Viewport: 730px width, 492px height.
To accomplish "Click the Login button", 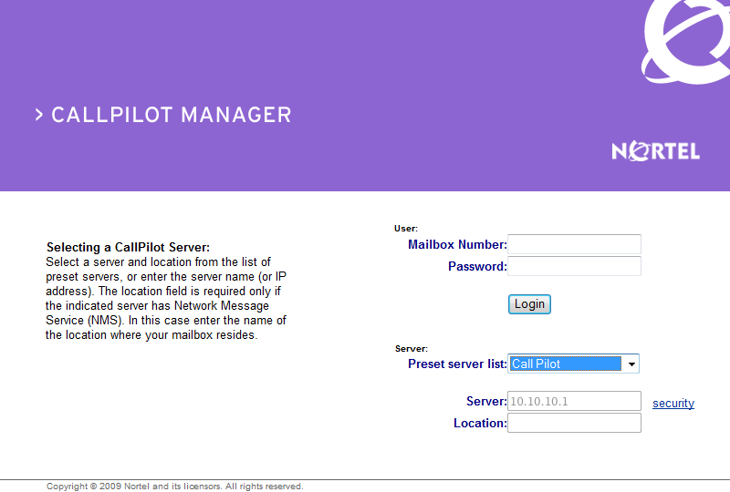I will pos(529,304).
